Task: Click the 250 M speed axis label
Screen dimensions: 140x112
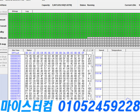Action: (98, 66)
